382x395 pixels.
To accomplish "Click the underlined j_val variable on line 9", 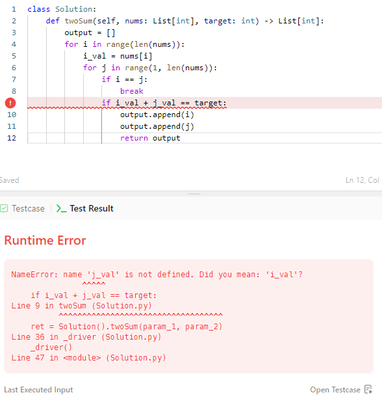I will coord(164,103).
